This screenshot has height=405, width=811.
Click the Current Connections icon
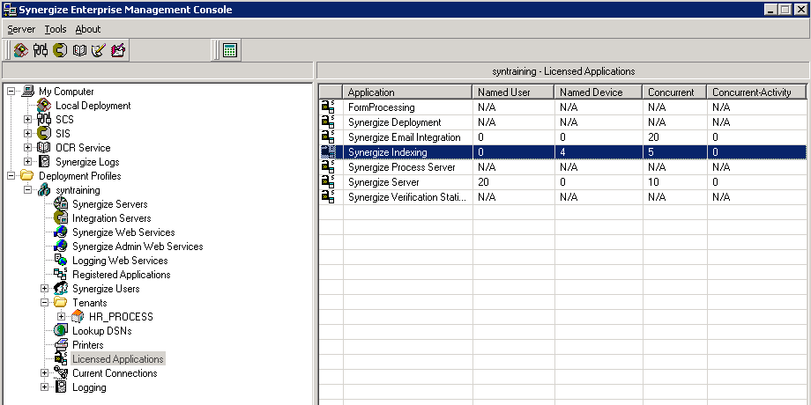pyautogui.click(x=61, y=372)
